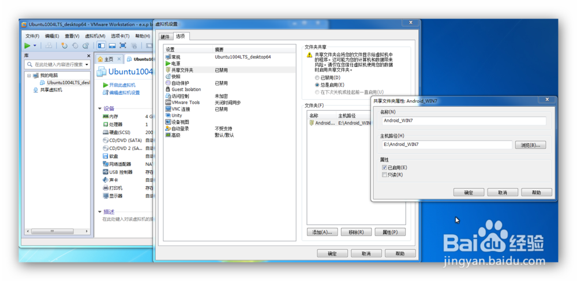Click the 添加(A)... button
Image resolution: width=577 pixels, height=281 pixels.
coord(322,232)
